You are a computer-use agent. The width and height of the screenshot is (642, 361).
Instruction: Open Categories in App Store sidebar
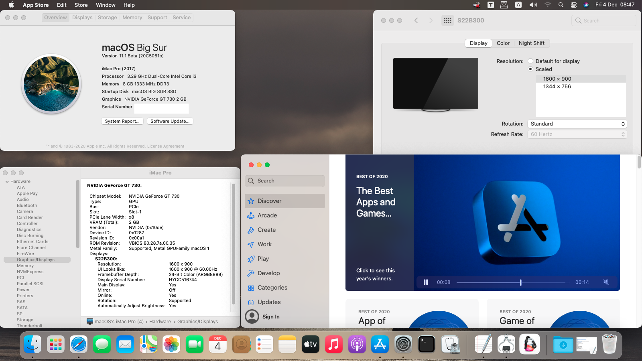(x=284, y=288)
